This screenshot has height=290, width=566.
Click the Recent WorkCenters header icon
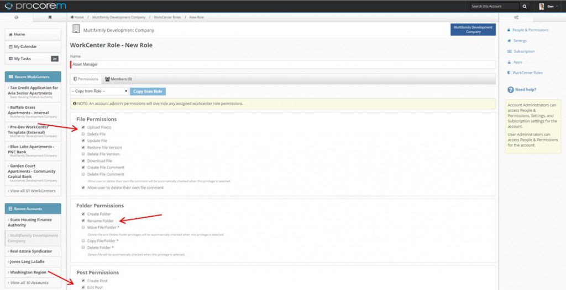11,77
